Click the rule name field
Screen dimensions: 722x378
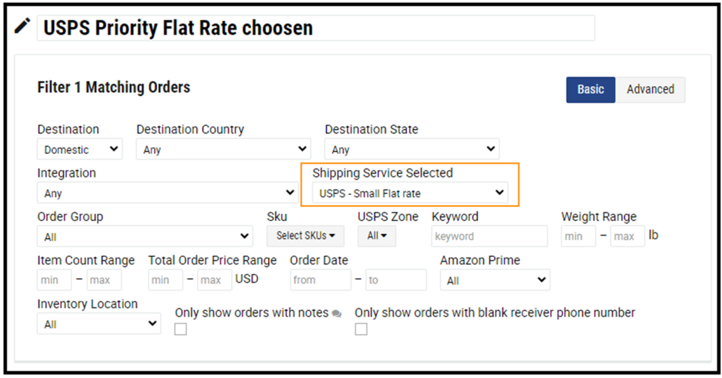(x=316, y=28)
